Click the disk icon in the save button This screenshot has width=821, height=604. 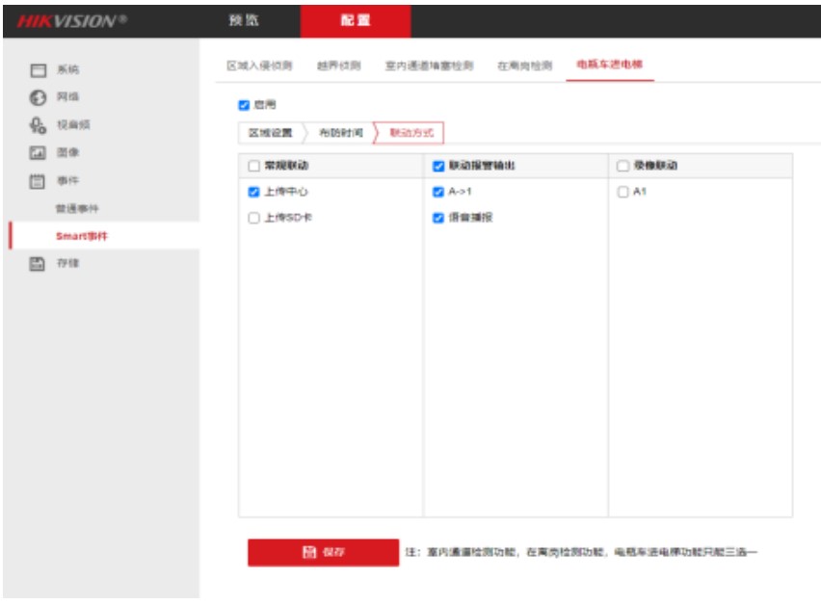(x=309, y=552)
